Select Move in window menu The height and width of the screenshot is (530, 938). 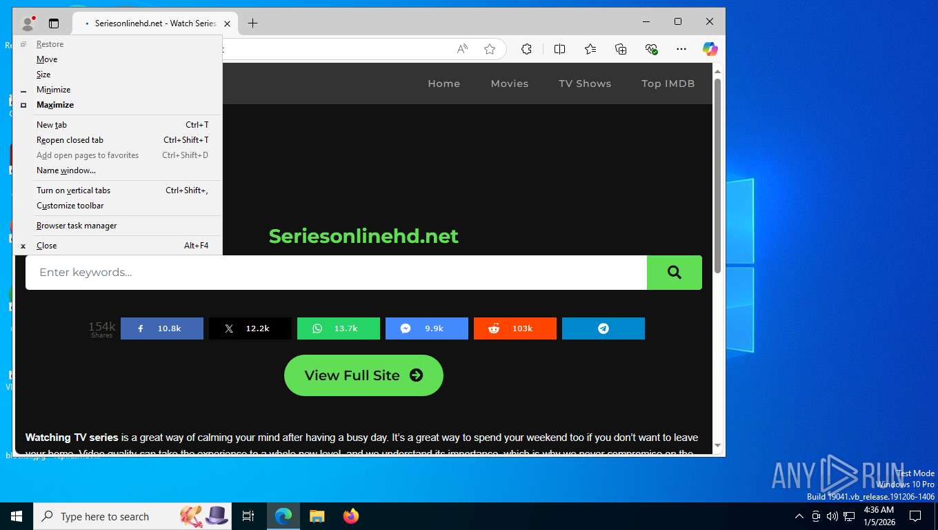(117, 59)
